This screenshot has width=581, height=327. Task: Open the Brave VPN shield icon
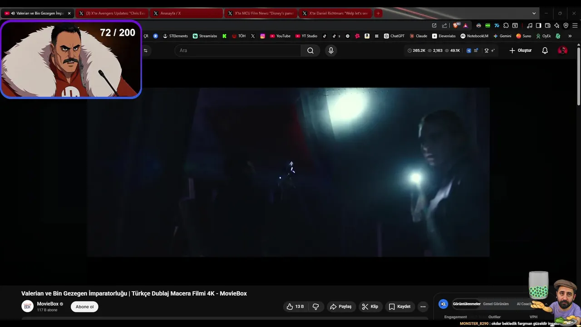(x=566, y=25)
